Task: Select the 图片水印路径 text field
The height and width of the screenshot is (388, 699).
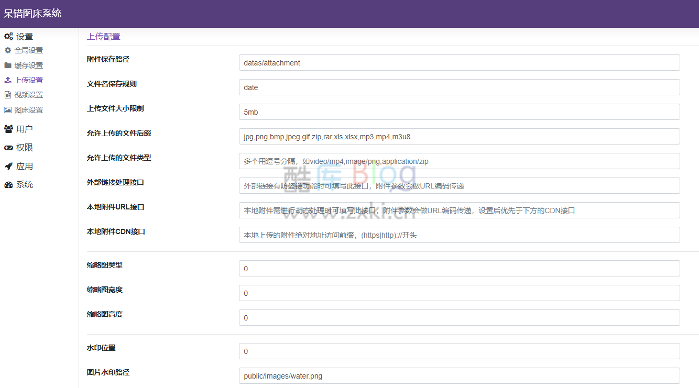Action: [x=459, y=376]
